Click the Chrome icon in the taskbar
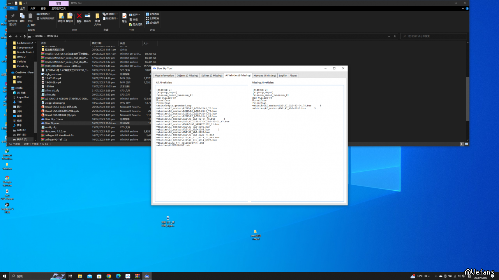The height and width of the screenshot is (280, 499). click(109, 276)
